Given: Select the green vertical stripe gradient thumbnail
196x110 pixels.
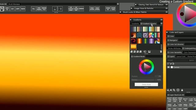Looking at the screenshot, I should [145, 41].
